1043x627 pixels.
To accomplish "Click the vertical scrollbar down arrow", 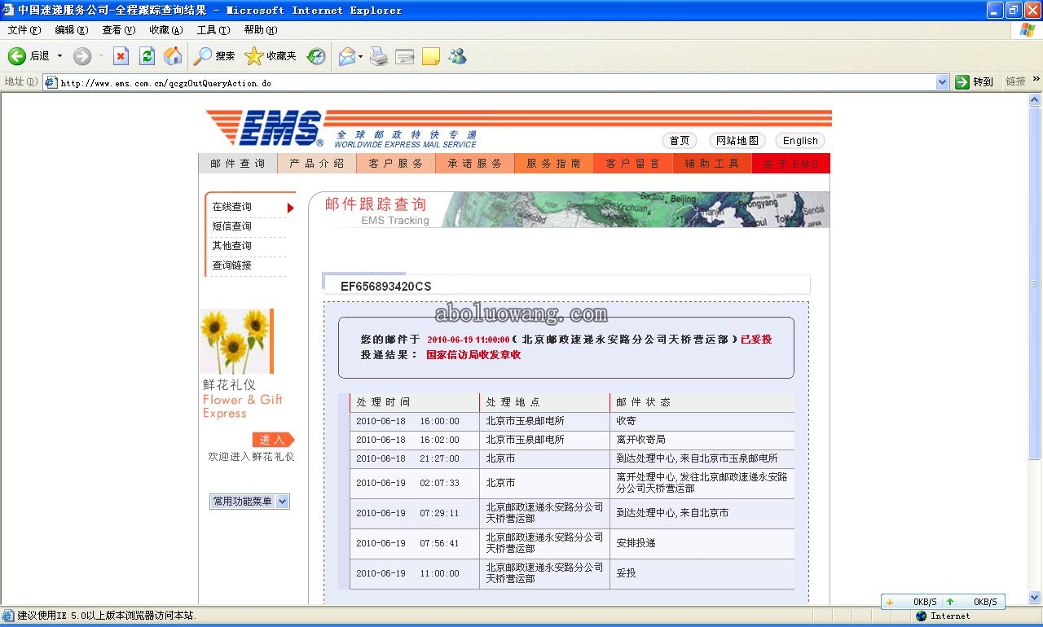I will (x=1035, y=597).
